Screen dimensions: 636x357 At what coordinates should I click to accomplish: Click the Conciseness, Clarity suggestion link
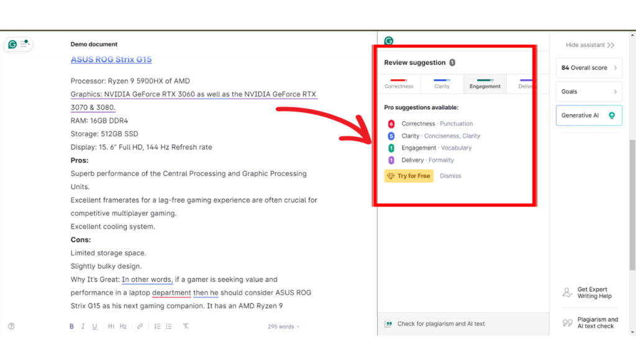(452, 136)
